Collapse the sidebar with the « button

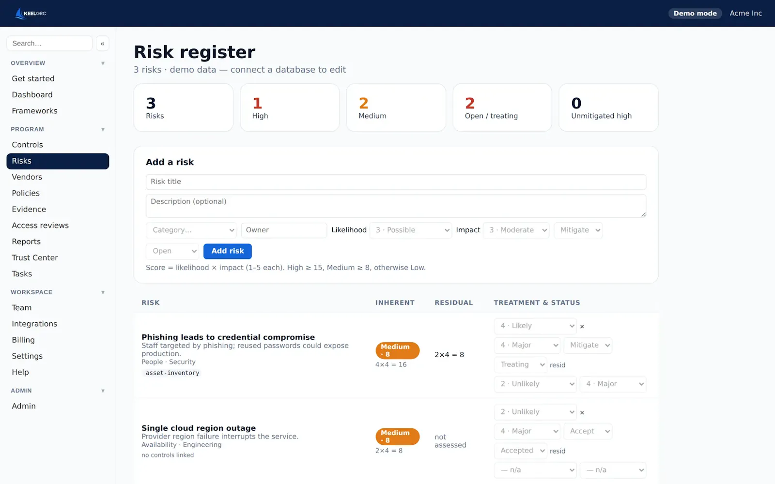(x=102, y=44)
